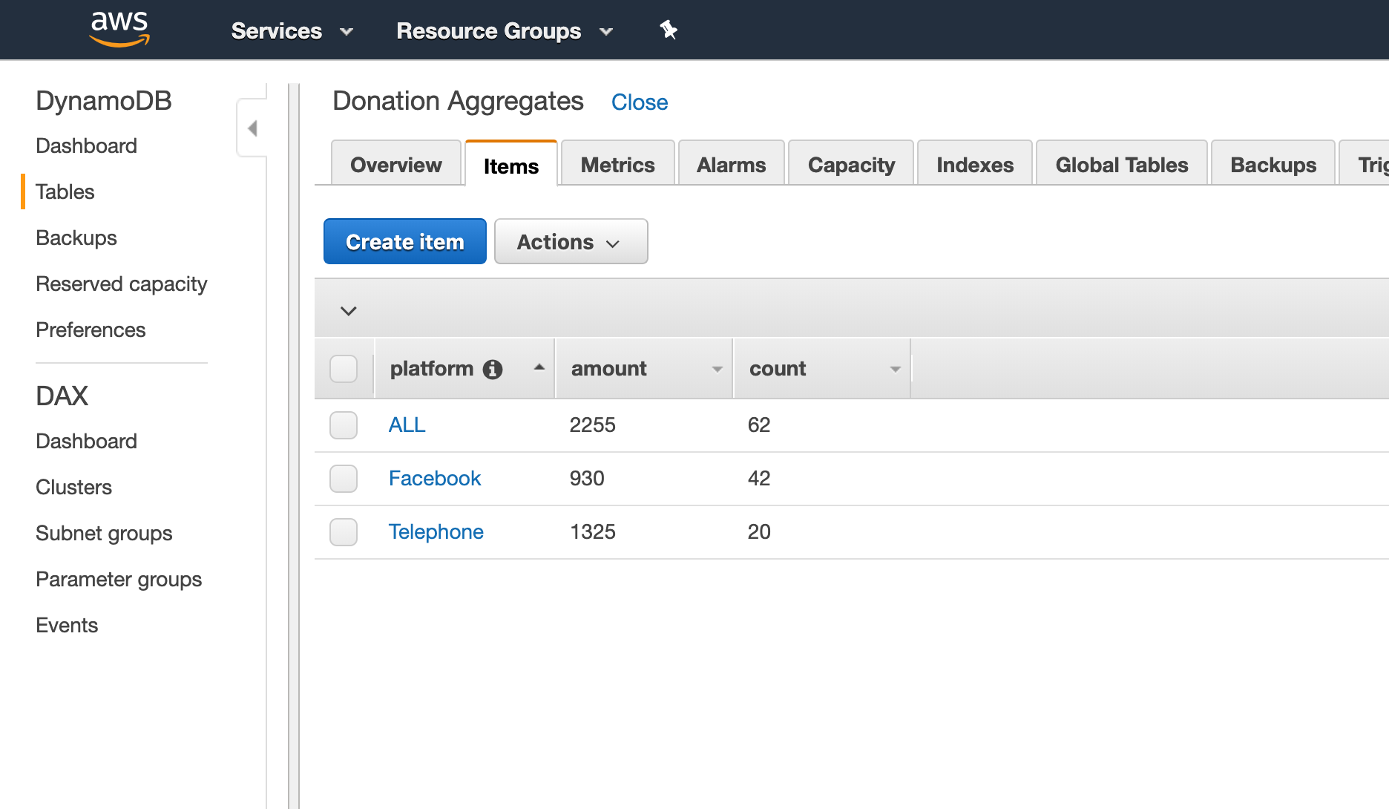Click the amount column header
Viewport: 1389px width, 809px height.
[x=644, y=369]
